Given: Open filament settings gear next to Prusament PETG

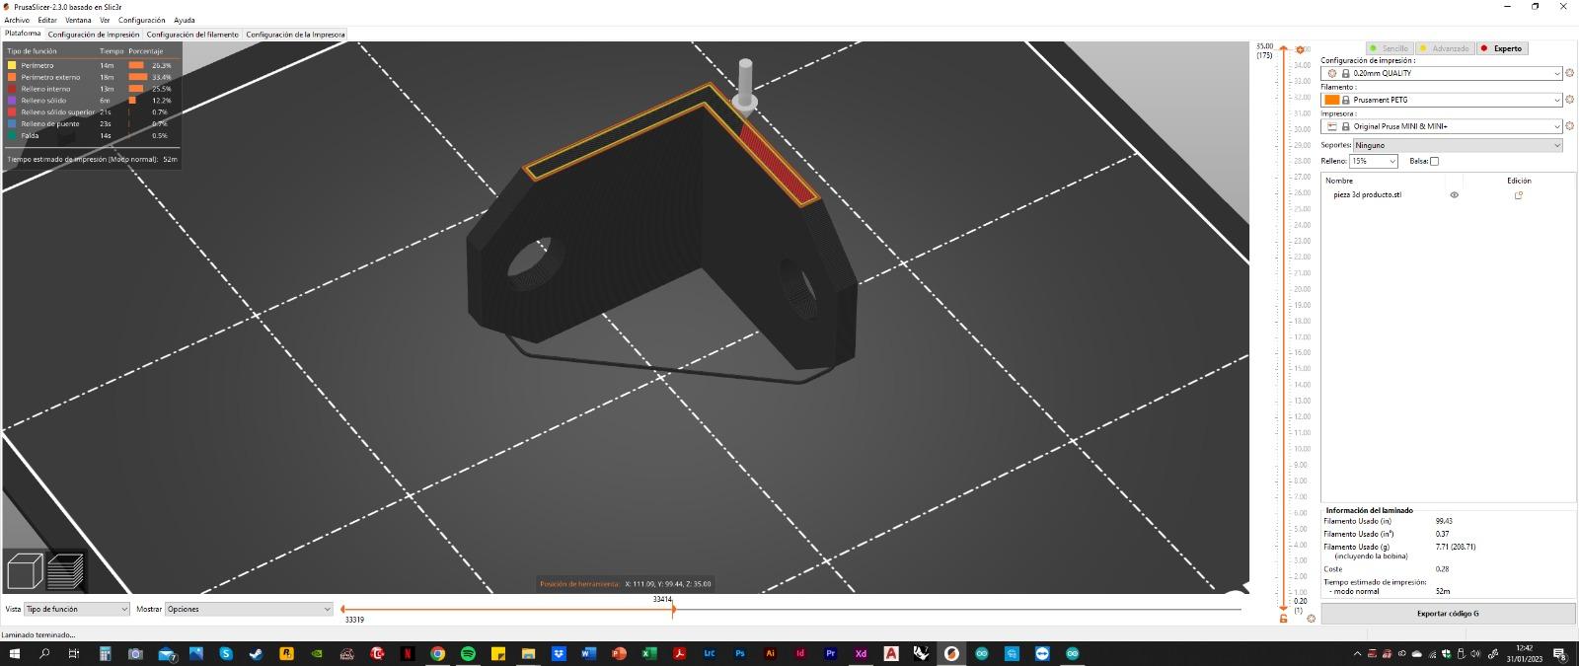Looking at the screenshot, I should click(x=1570, y=100).
